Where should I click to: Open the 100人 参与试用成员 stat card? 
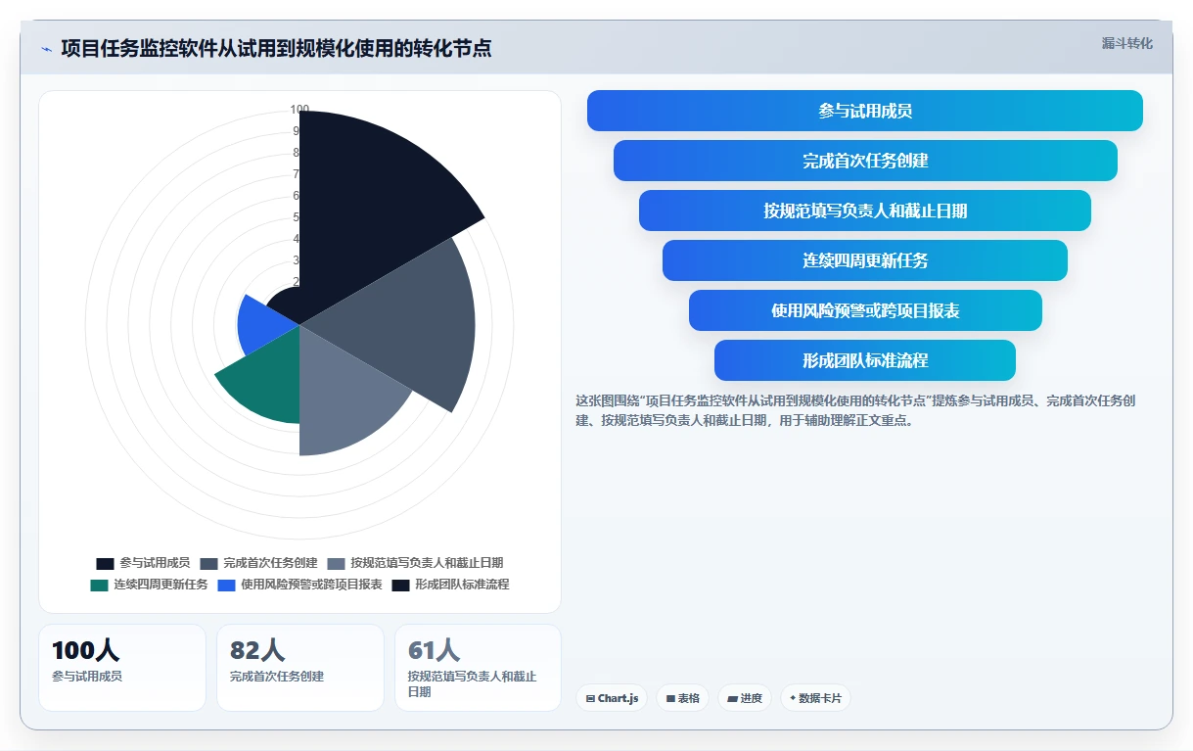(x=122, y=668)
